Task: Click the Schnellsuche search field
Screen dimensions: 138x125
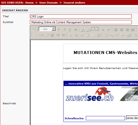Action: pyautogui.click(x=105, y=118)
